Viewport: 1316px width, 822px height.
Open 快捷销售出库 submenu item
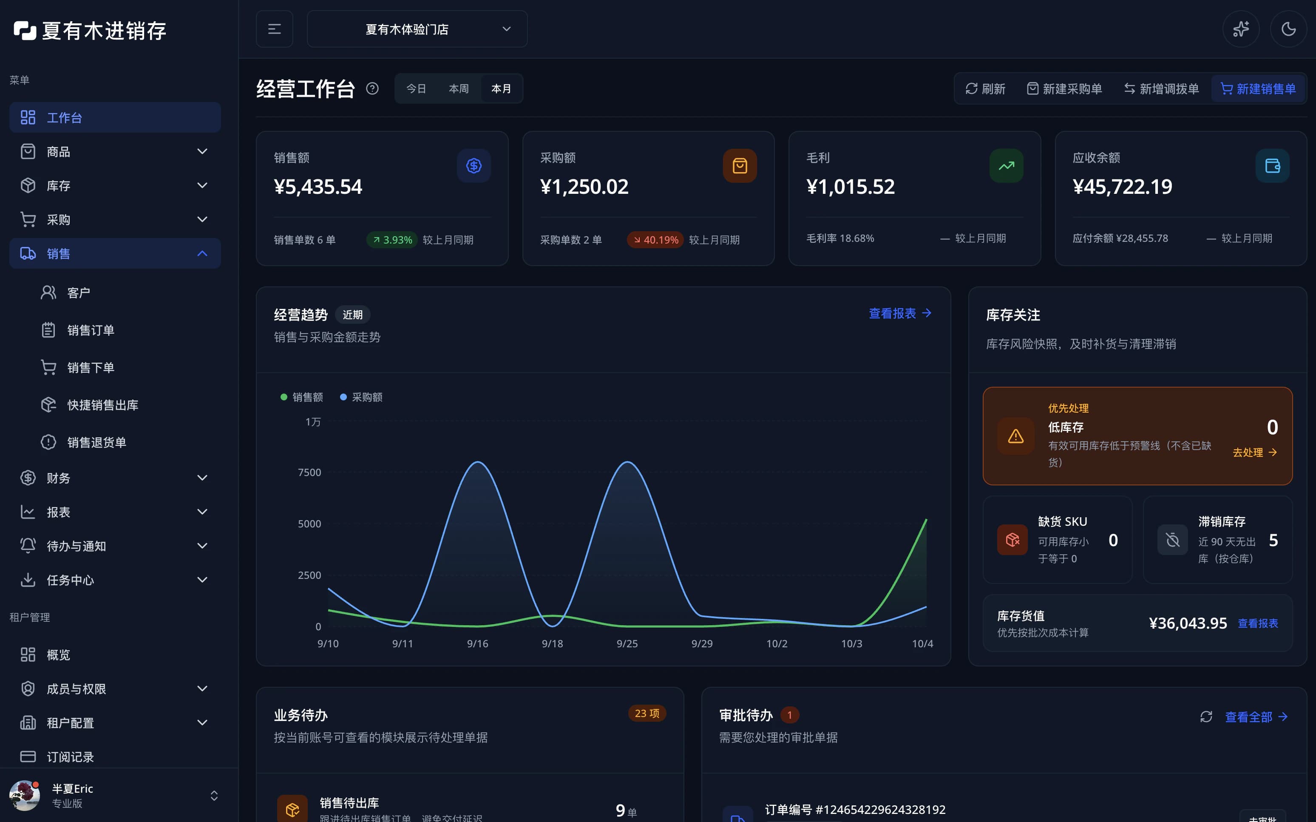[x=125, y=405]
